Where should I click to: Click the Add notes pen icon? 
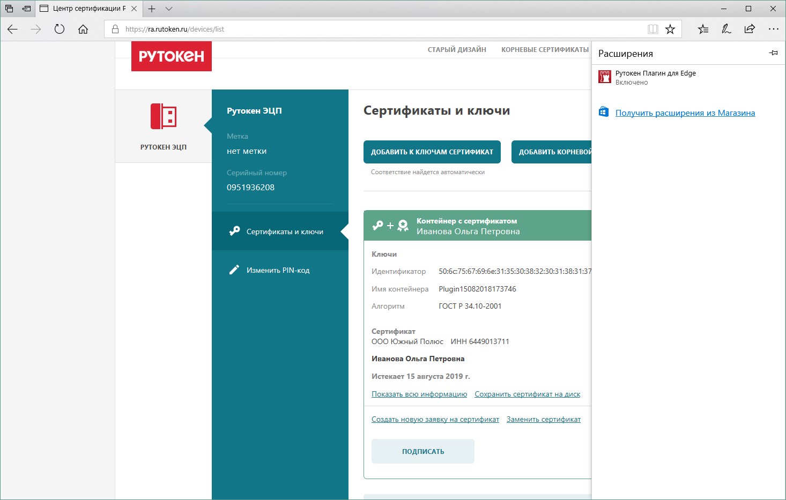pyautogui.click(x=726, y=29)
